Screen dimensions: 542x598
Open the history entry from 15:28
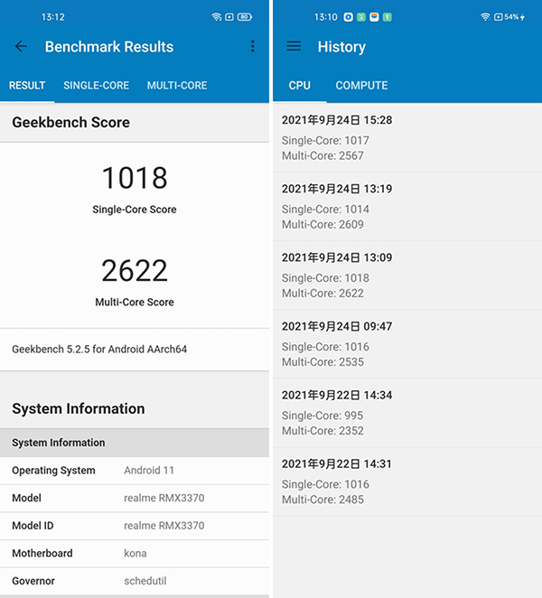406,137
